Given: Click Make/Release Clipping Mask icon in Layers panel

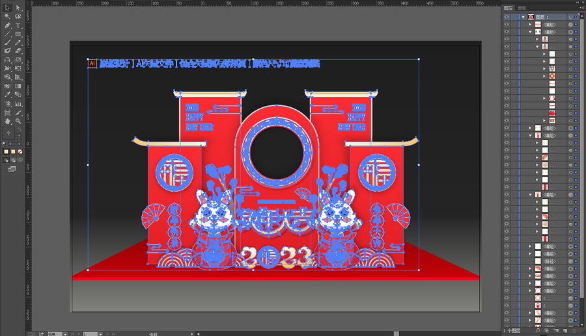Looking at the screenshot, I should click(546, 330).
